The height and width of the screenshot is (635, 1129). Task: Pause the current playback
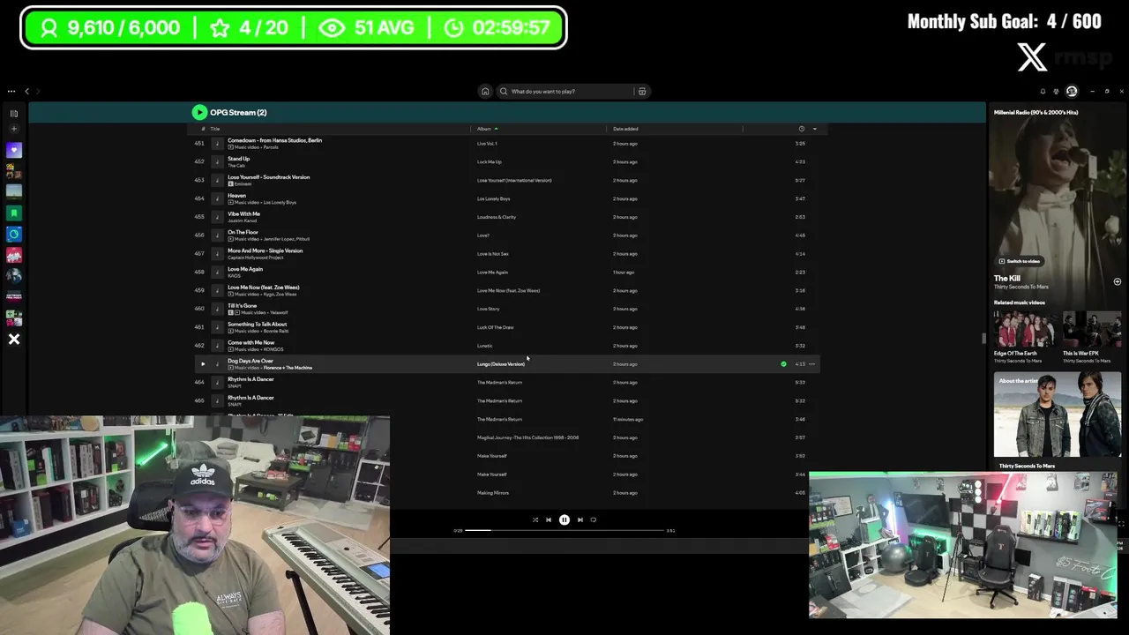click(x=564, y=519)
